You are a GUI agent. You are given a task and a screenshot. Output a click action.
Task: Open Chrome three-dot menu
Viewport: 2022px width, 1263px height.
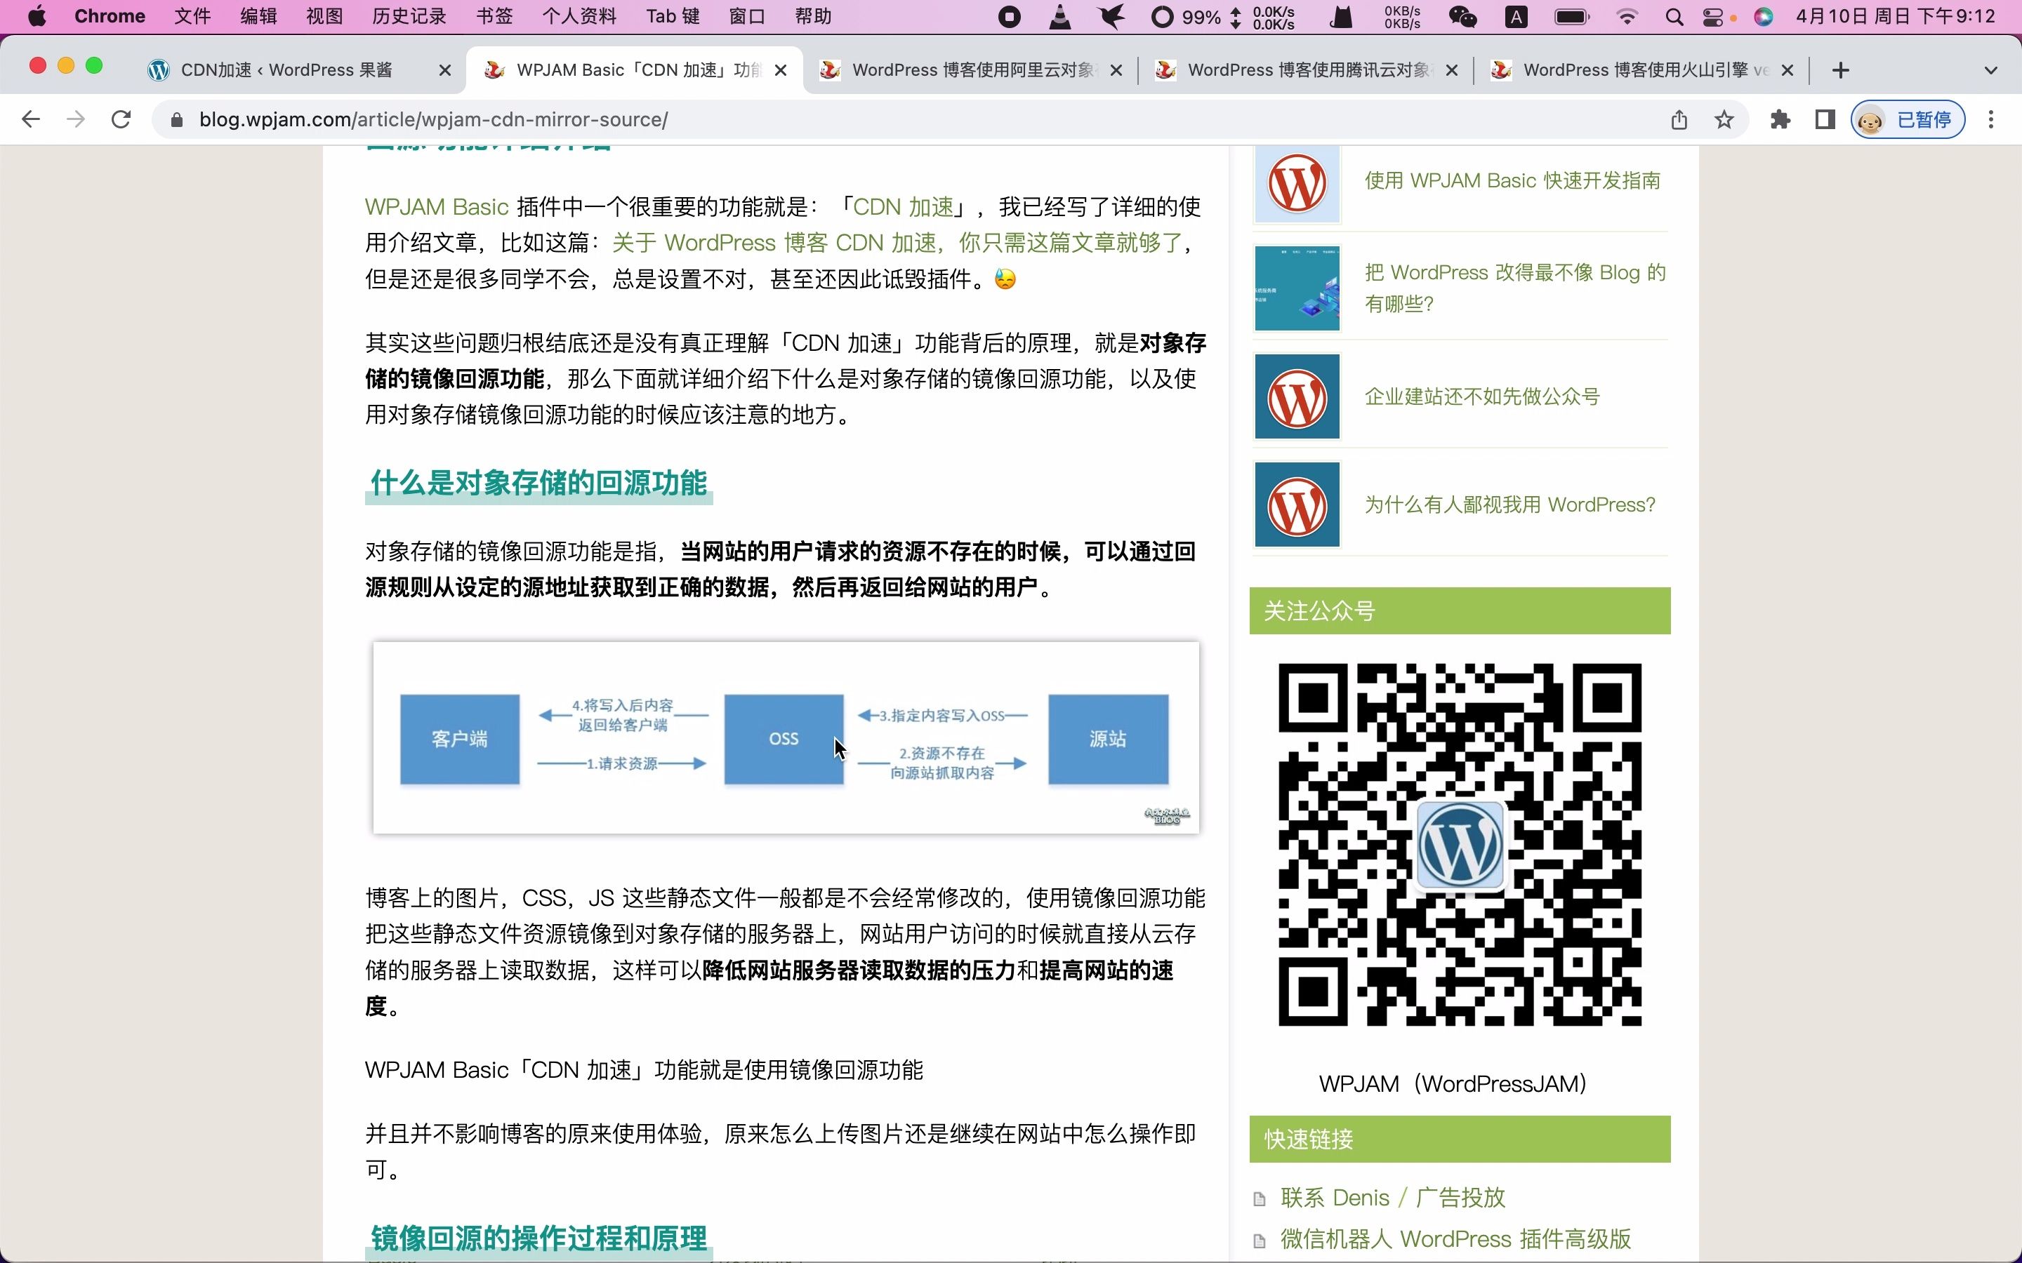click(x=1992, y=119)
